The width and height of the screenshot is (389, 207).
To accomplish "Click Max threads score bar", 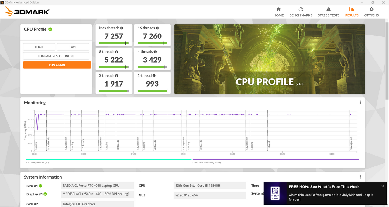I will pyautogui.click(x=114, y=43).
